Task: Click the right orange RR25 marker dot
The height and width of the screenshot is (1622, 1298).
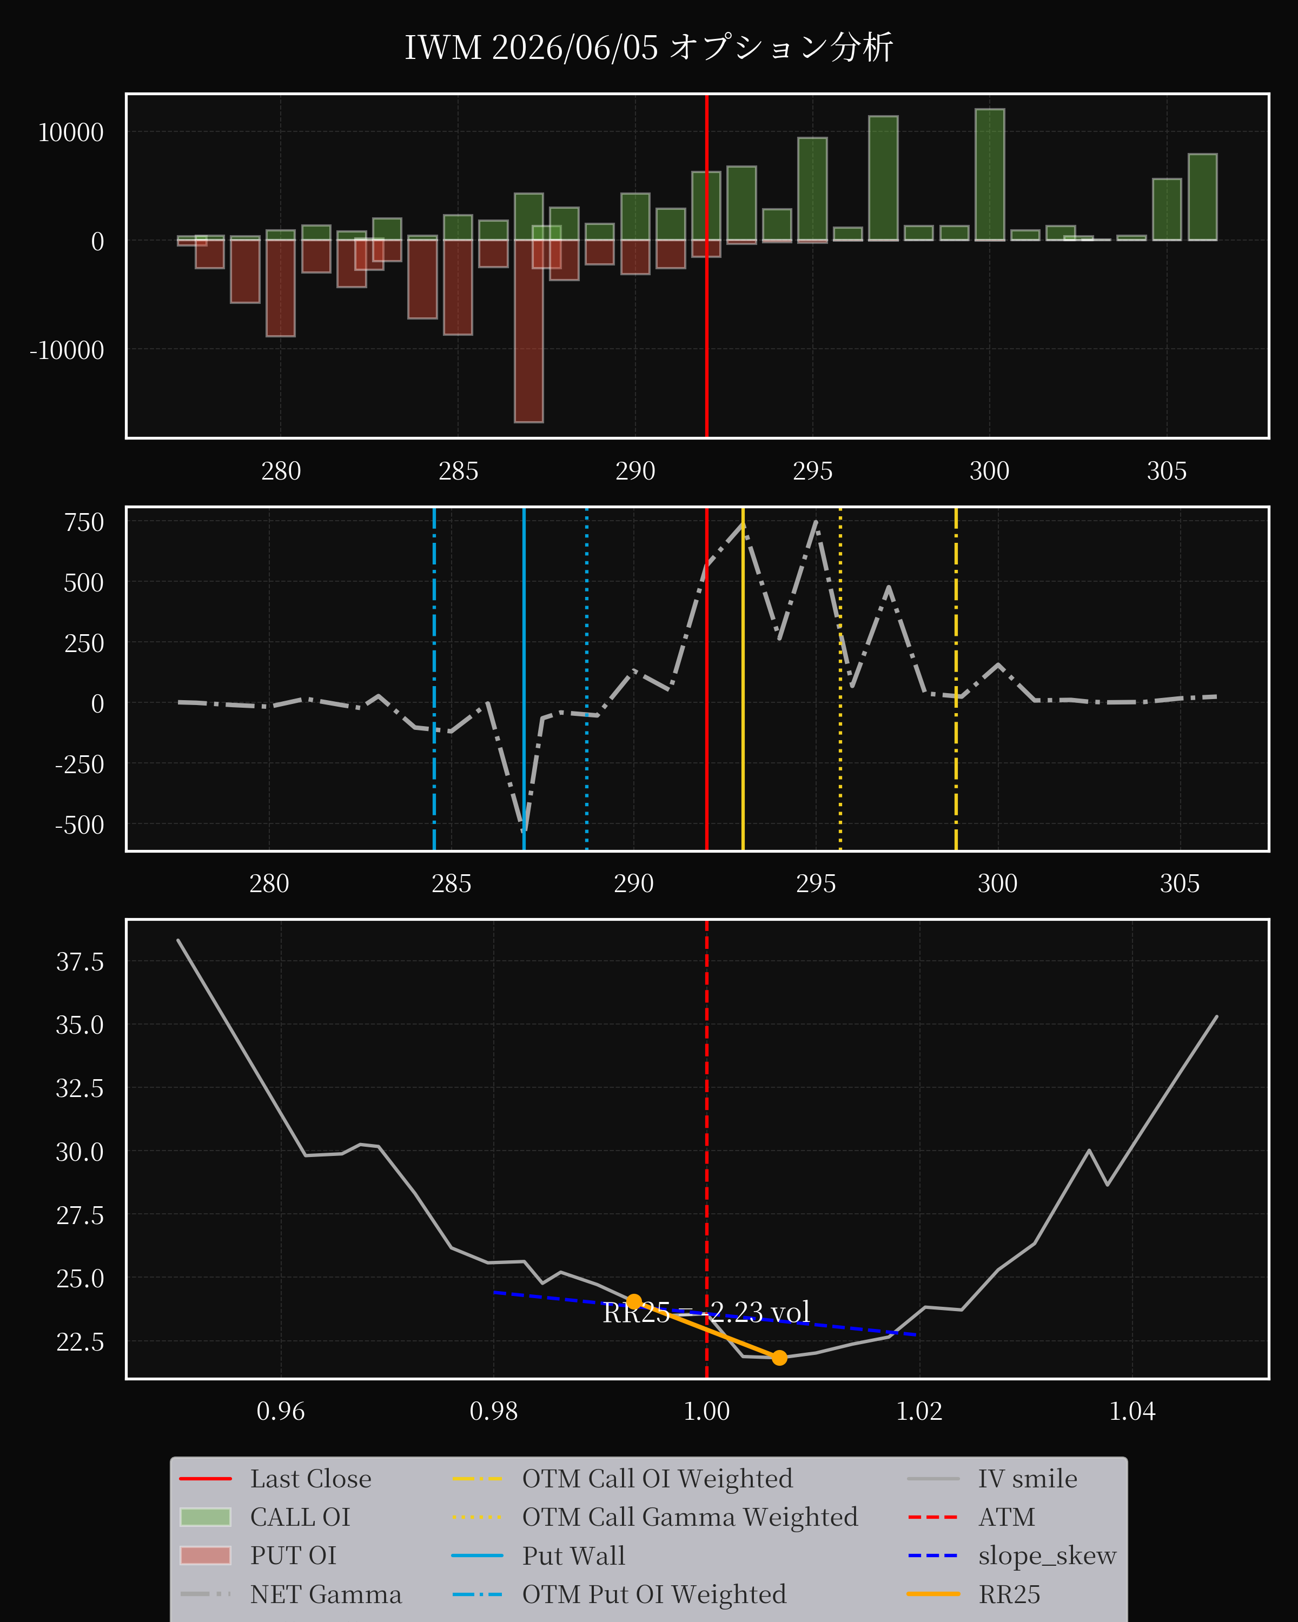Action: [779, 1357]
